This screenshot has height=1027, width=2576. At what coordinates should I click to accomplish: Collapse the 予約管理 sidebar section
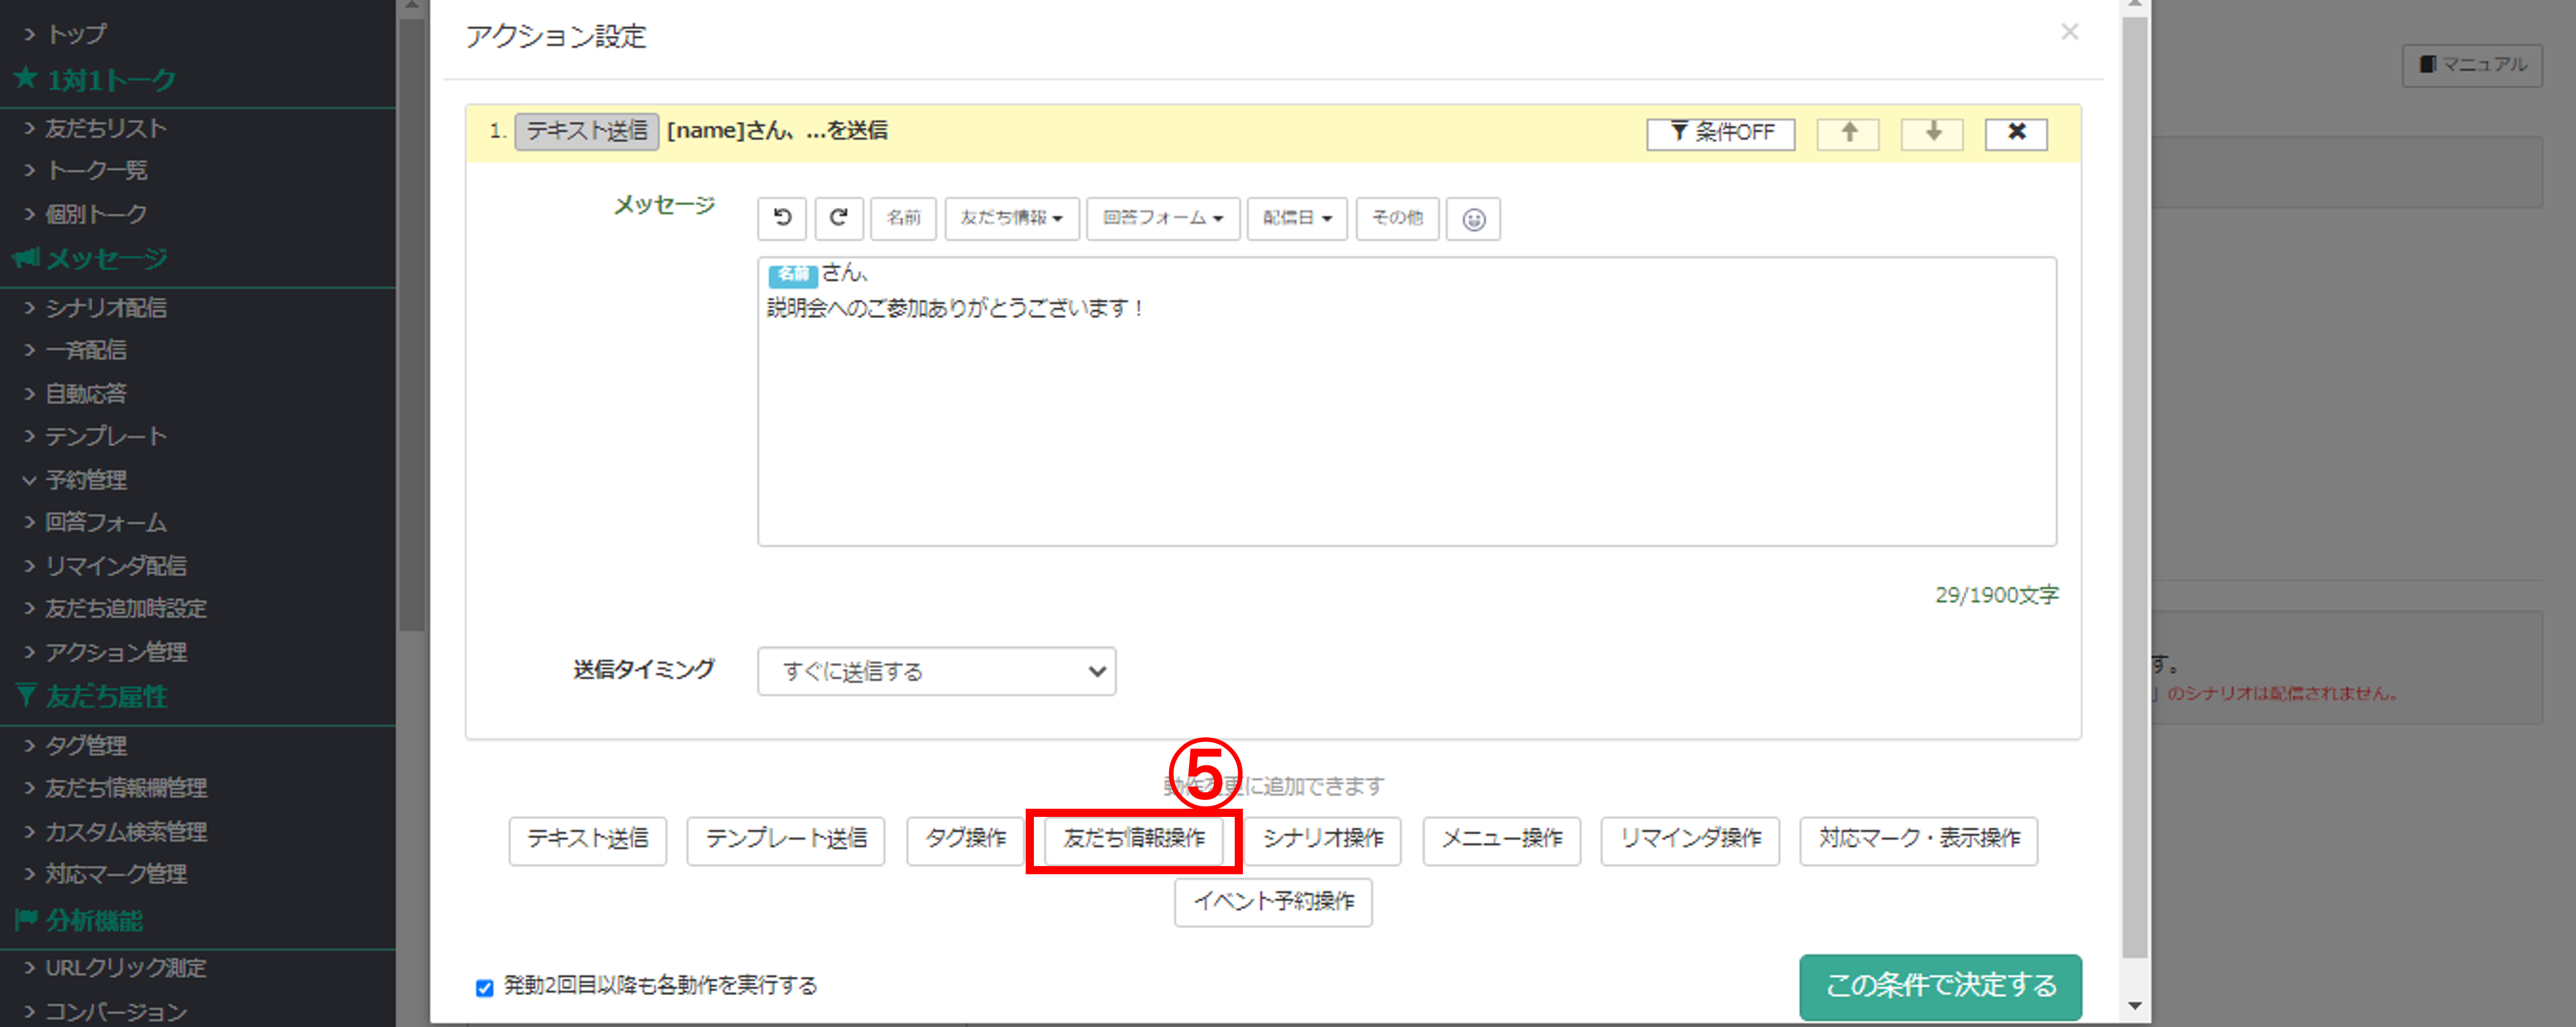[86, 480]
